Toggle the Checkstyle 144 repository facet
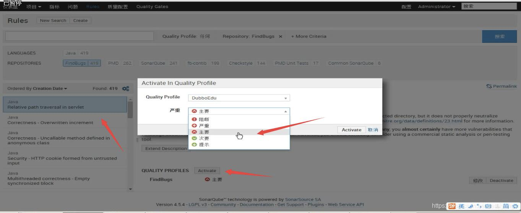The image size is (521, 213). 247,63
